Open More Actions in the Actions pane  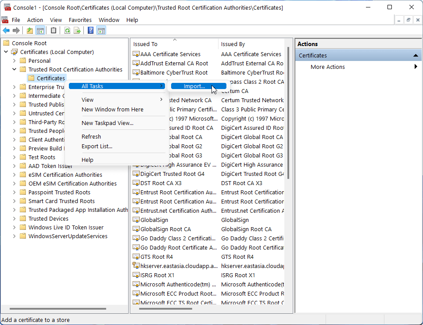point(359,67)
